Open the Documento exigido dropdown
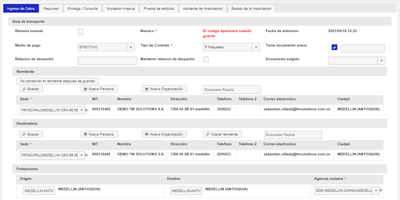Screen dimensions: 400x200 click(381, 61)
